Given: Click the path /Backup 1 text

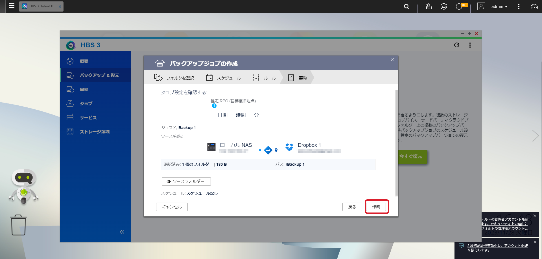Looking at the screenshot, I should coord(295,164).
